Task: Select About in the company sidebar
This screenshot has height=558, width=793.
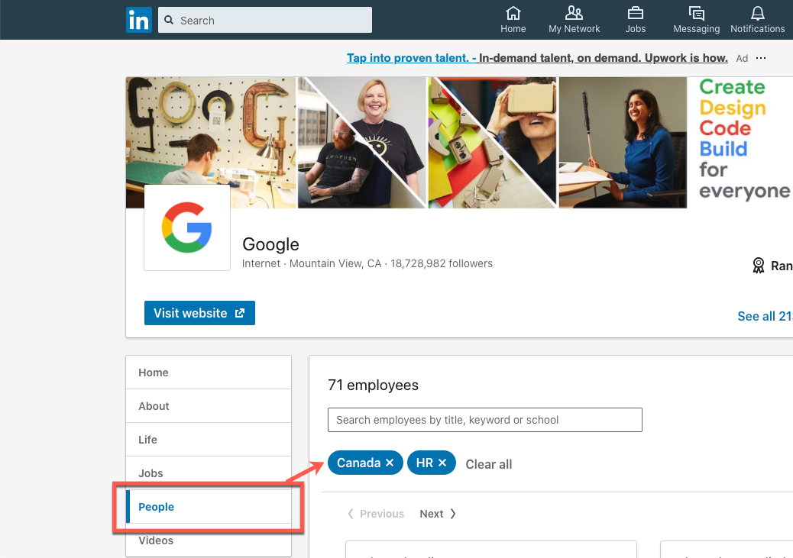Action: [209, 406]
